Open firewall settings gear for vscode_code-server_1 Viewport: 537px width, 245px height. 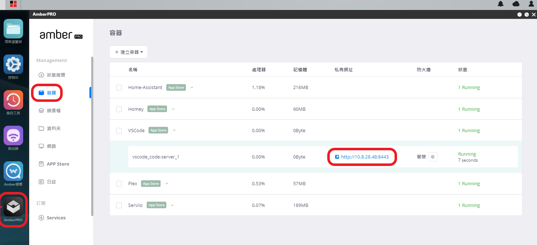click(433, 157)
